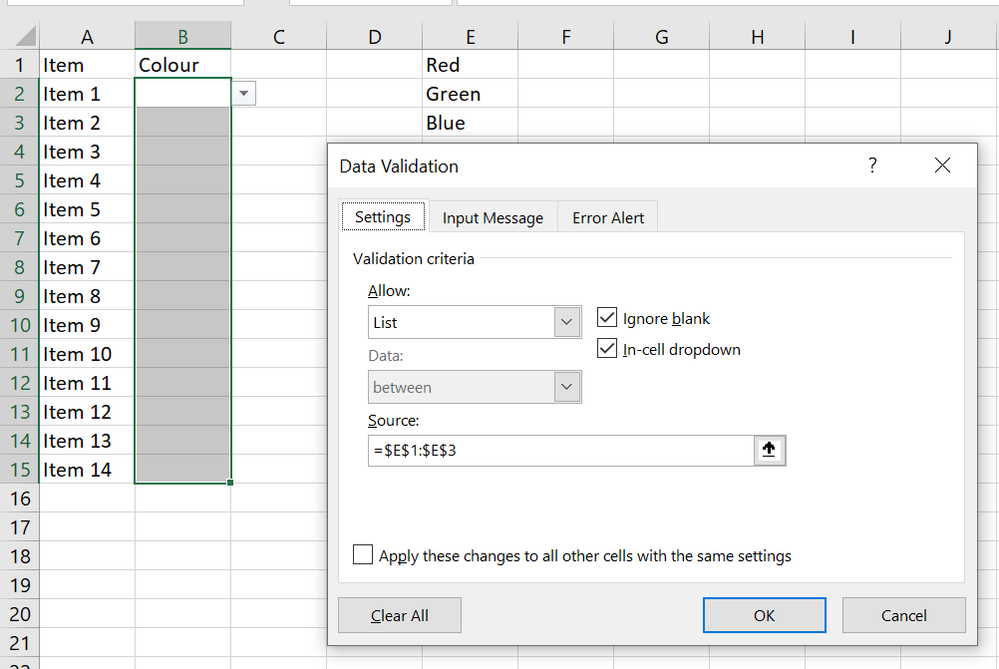Click row 16 header
The width and height of the screenshot is (999, 669).
19,499
